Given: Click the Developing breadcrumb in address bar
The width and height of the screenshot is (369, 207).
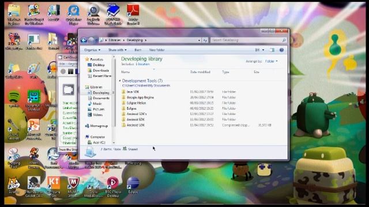Looking at the screenshot, I should pos(135,40).
